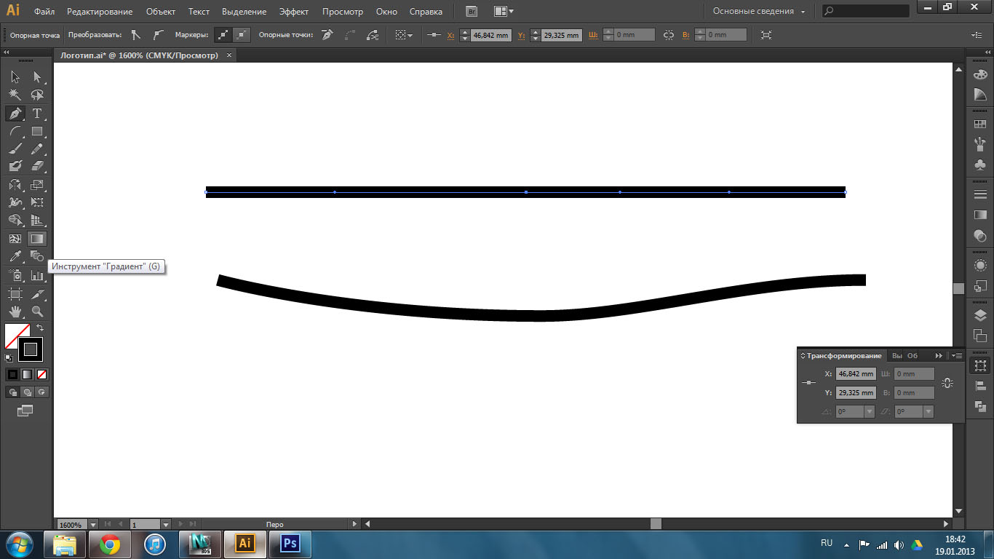Select the Selection (black arrow) tool
The height and width of the screenshot is (559, 994).
click(x=15, y=77)
